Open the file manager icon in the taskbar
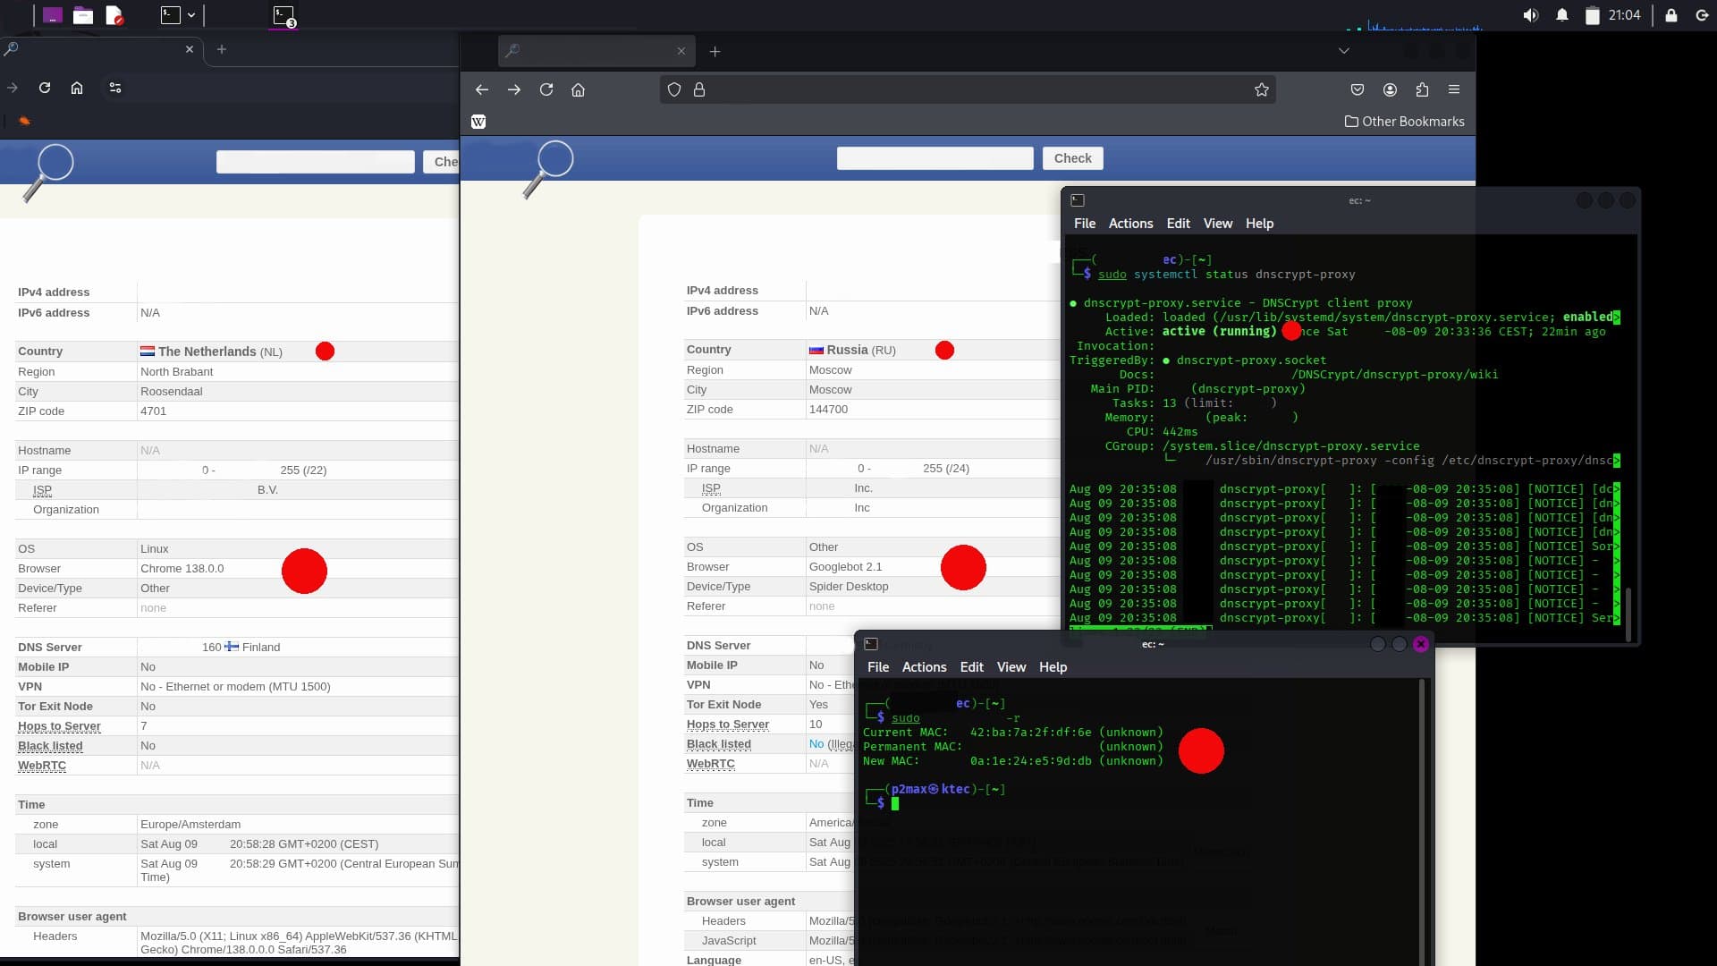This screenshot has height=966, width=1717. [x=83, y=15]
